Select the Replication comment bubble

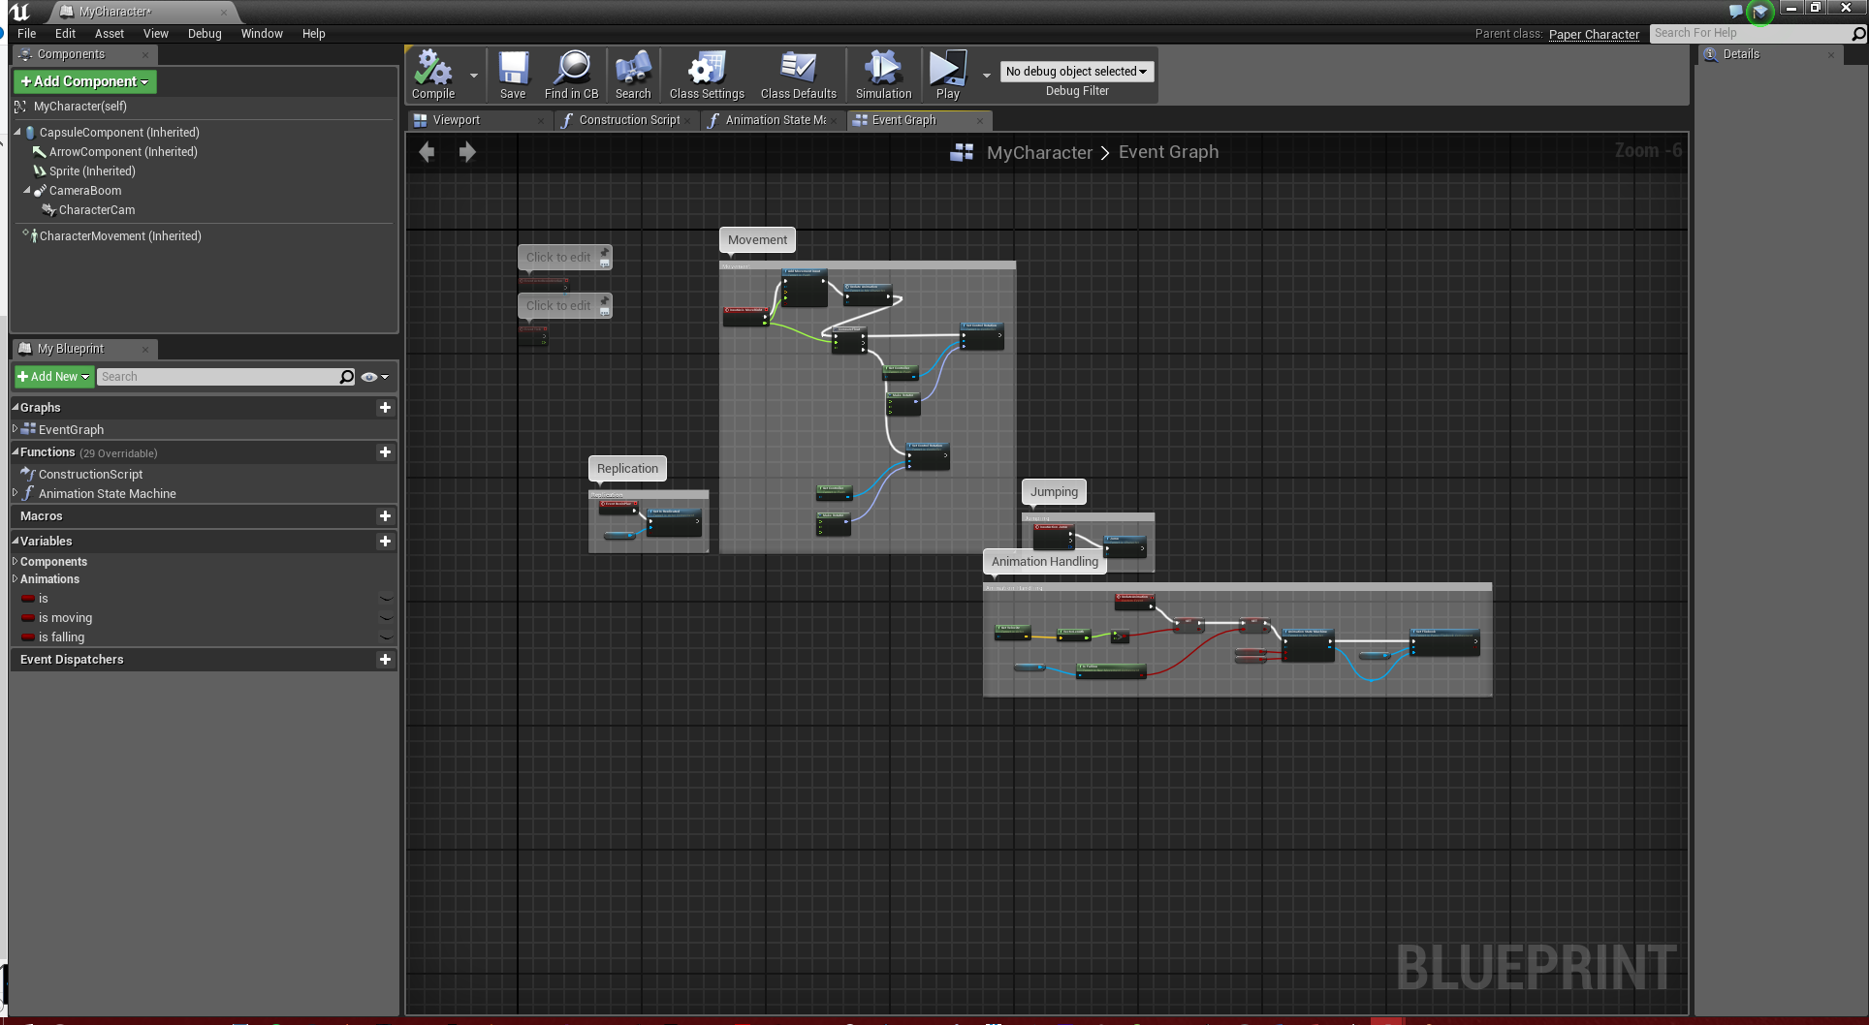tap(627, 469)
